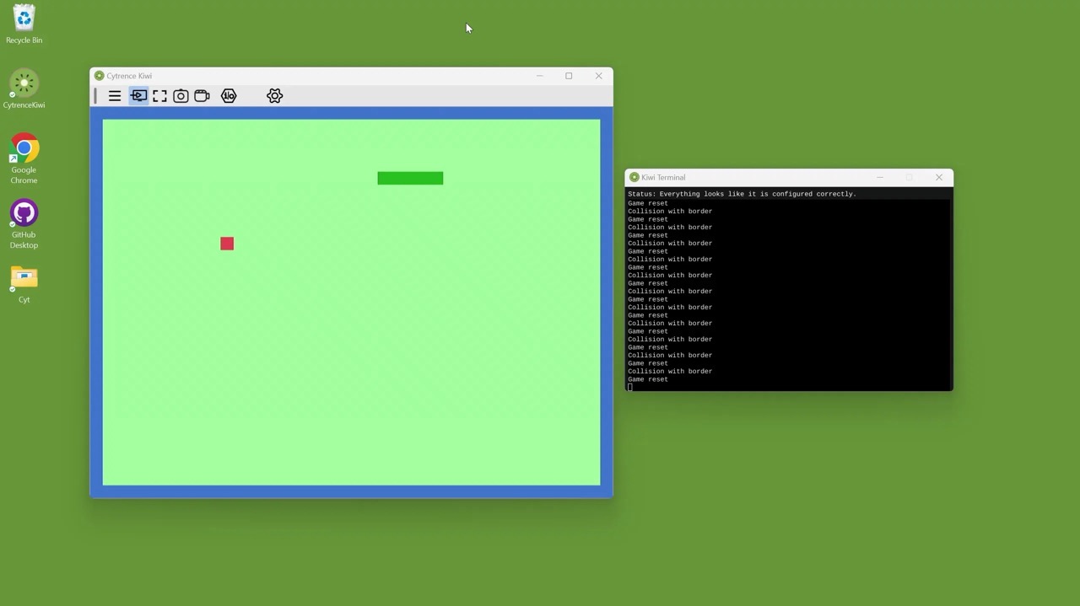Select the Cyt folder on desktop

24,285
